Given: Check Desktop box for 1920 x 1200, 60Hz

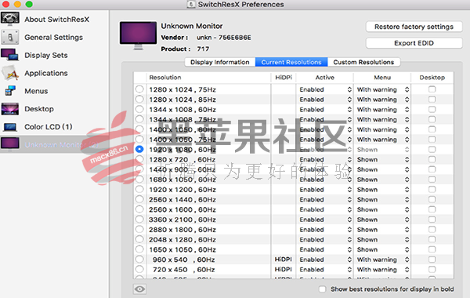Looking at the screenshot, I should (x=432, y=189).
